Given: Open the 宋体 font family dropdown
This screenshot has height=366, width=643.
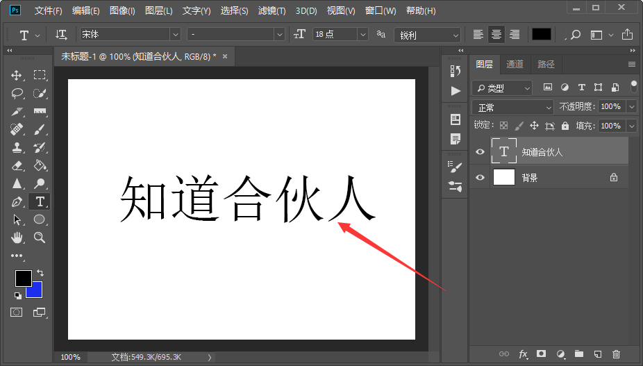Looking at the screenshot, I should coord(176,35).
